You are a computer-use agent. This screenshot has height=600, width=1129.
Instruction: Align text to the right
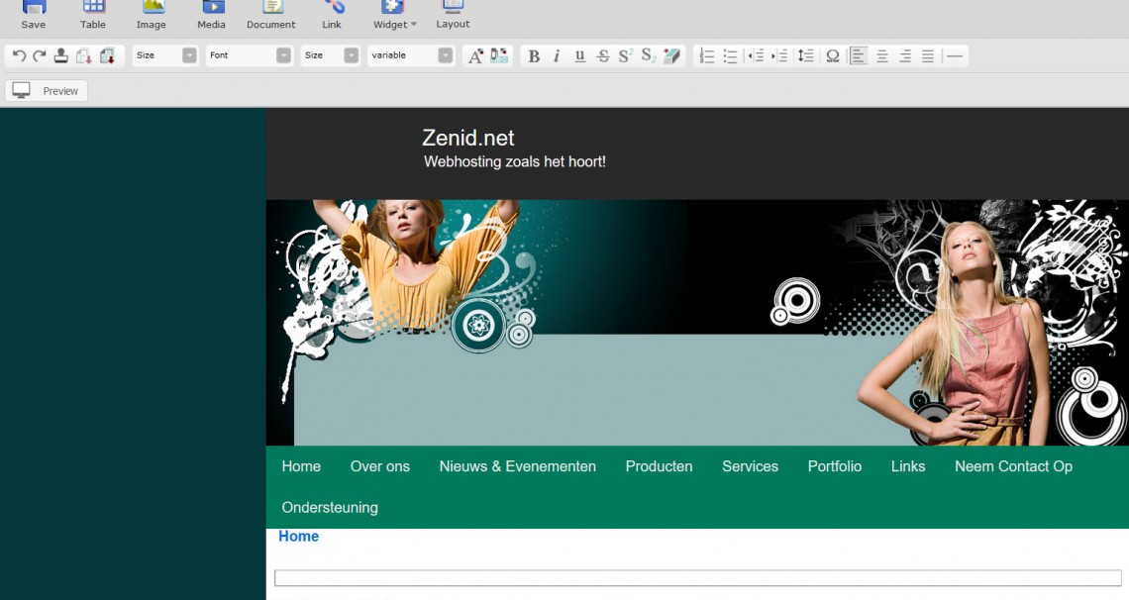(905, 56)
